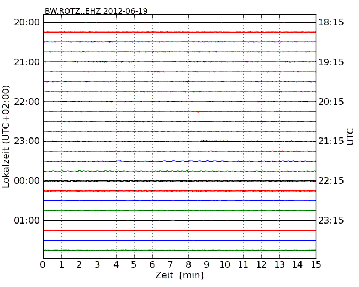359x287 pixels.
Task: Click the 00:00 midnight tick label
Action: click(27, 181)
